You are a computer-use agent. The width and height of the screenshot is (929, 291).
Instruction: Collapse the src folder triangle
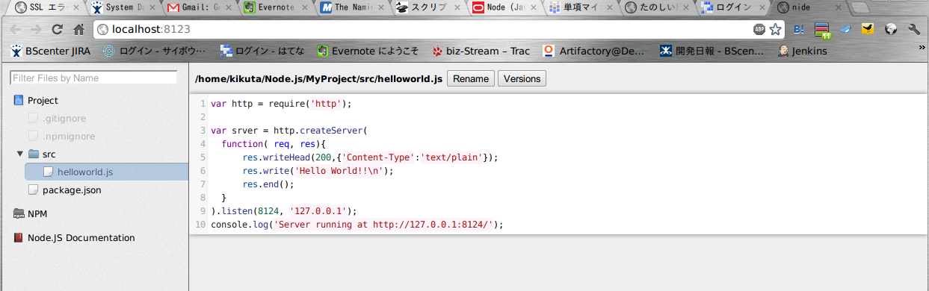pyautogui.click(x=19, y=154)
